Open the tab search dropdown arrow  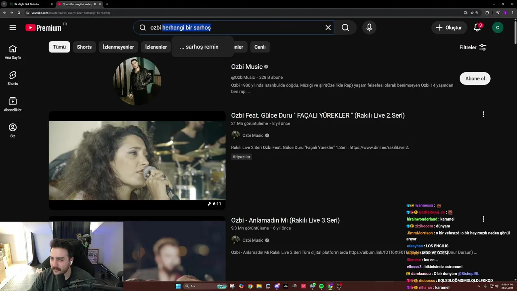(x=4, y=4)
